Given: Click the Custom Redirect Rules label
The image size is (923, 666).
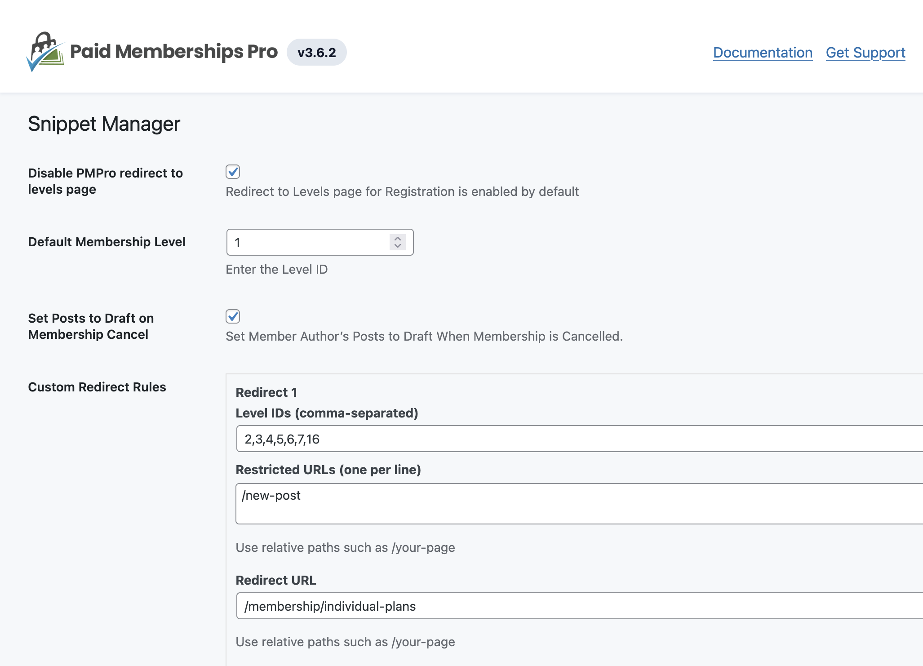Looking at the screenshot, I should tap(97, 387).
